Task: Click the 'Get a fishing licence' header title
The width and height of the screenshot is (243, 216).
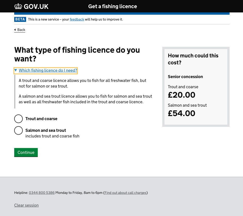Action: [112, 6]
